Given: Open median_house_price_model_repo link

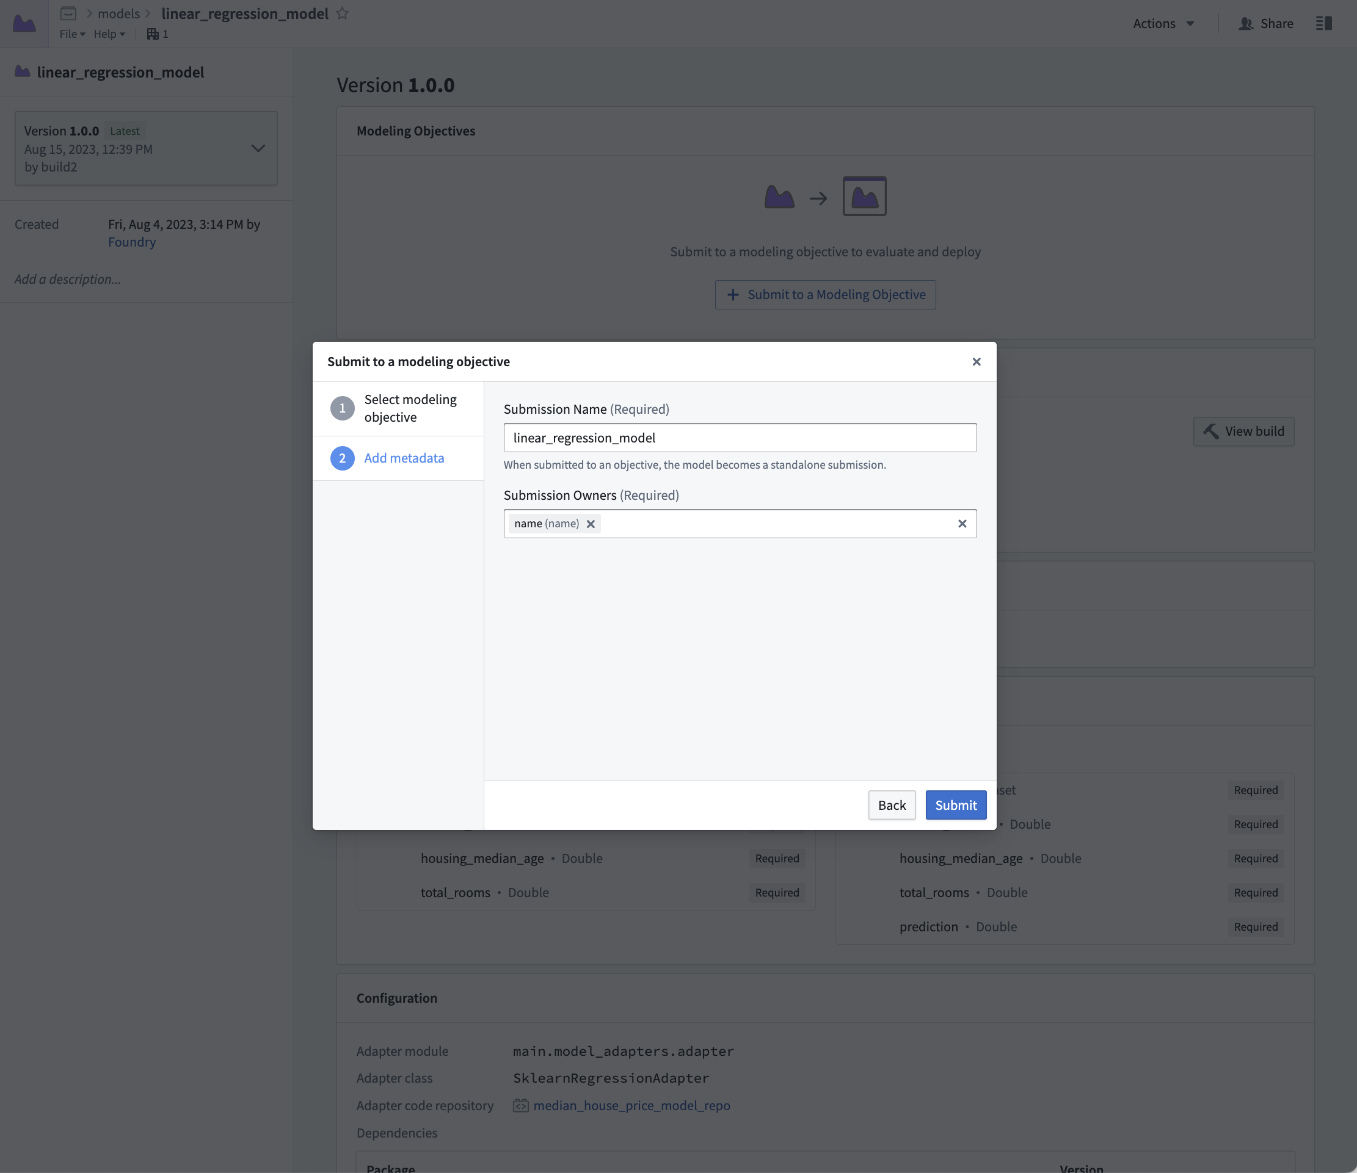Looking at the screenshot, I should (x=631, y=1106).
